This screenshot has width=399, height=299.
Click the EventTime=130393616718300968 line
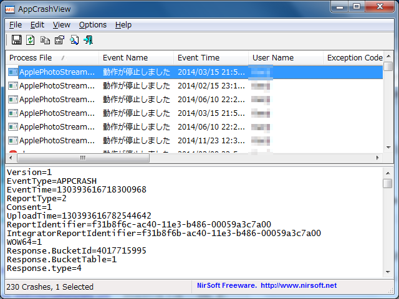77,189
